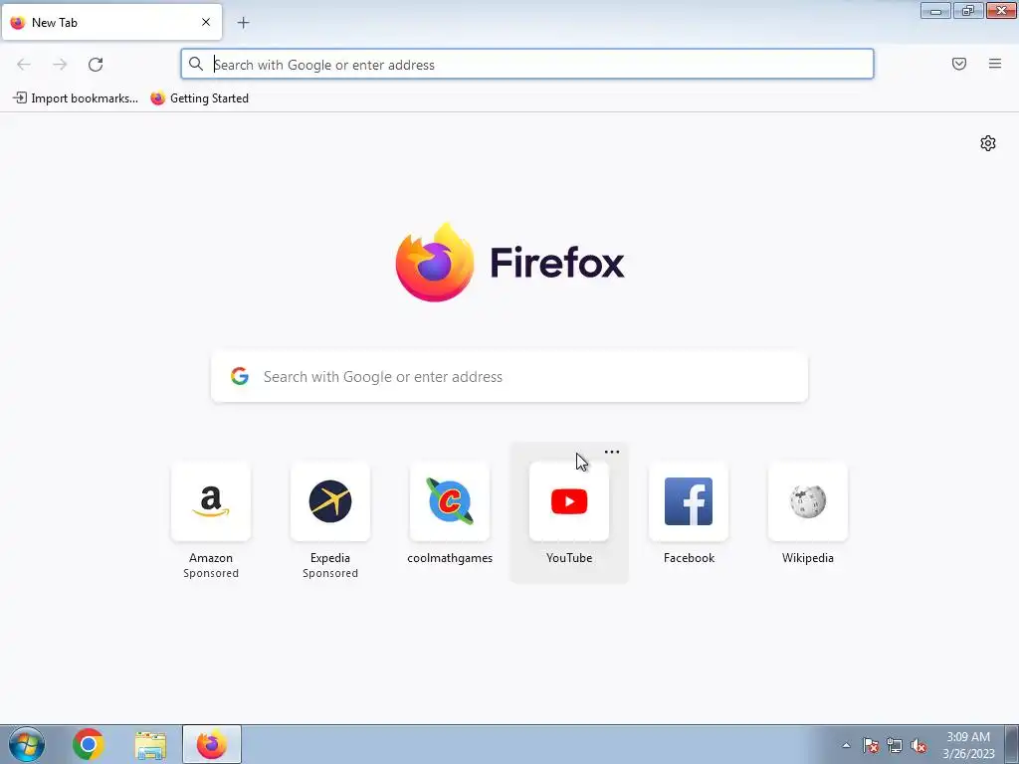Open the Wikipedia shortcut tile
Screen dimensions: 1019x764
(808, 501)
